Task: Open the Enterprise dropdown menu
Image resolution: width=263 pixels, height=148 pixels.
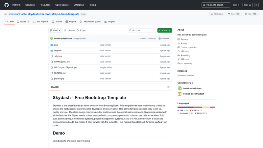Action: [80, 5]
